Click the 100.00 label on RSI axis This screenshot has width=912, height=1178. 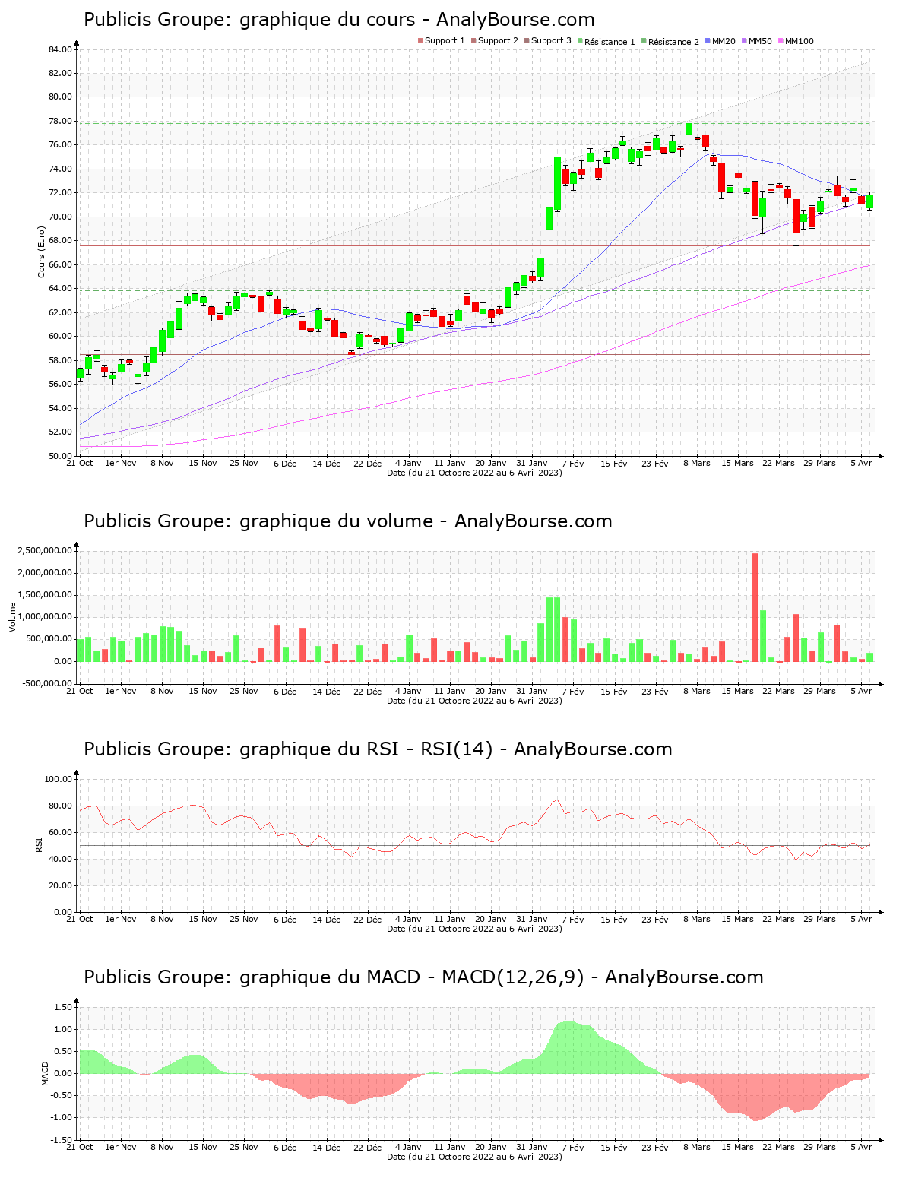[x=58, y=779]
